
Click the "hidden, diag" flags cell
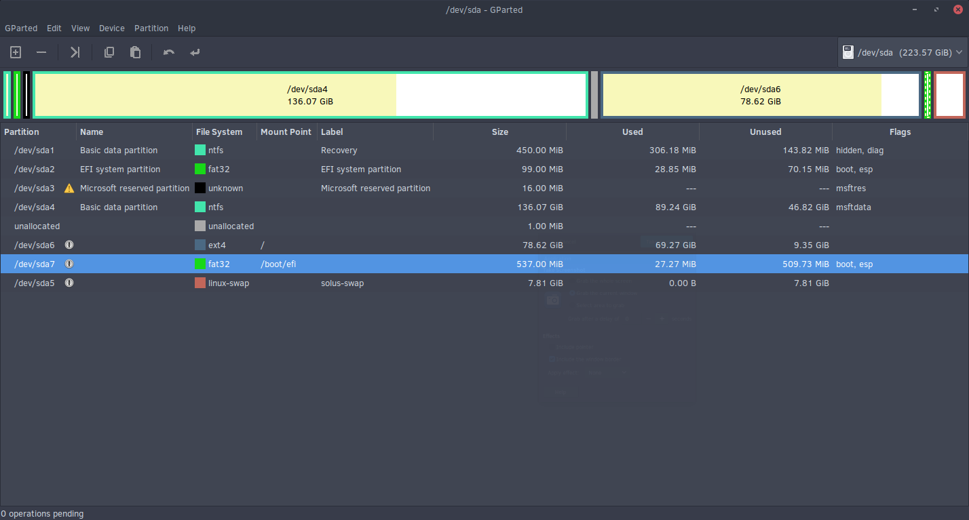pyautogui.click(x=860, y=151)
